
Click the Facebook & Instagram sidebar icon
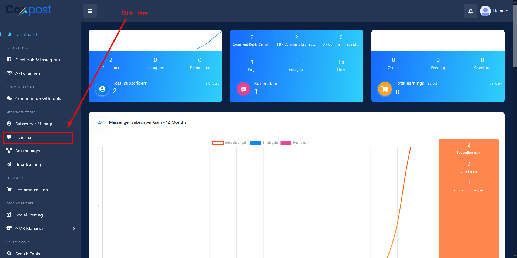pyautogui.click(x=9, y=59)
